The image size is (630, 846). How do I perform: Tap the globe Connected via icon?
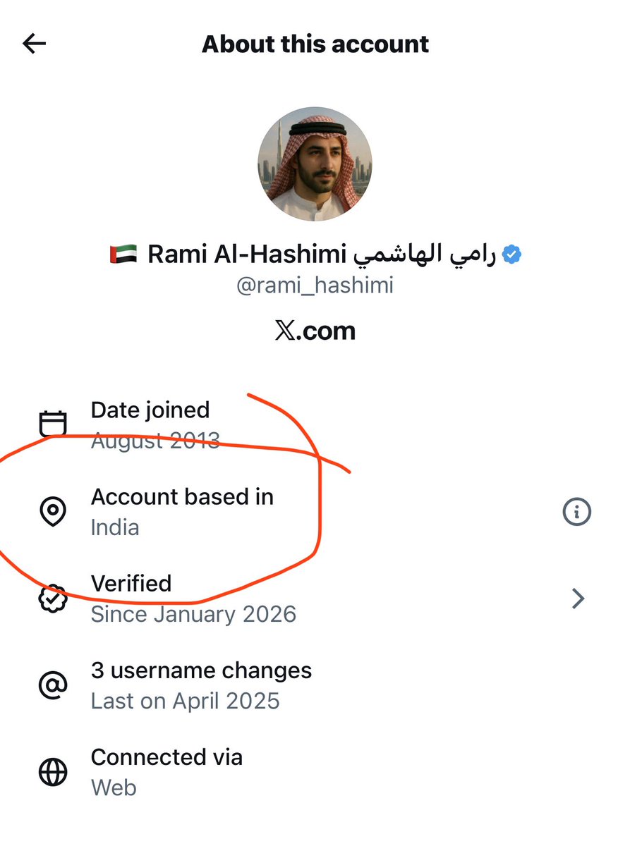coord(52,772)
